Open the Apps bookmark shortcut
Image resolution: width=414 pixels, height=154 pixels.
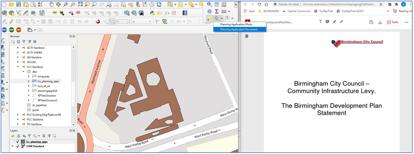point(249,11)
